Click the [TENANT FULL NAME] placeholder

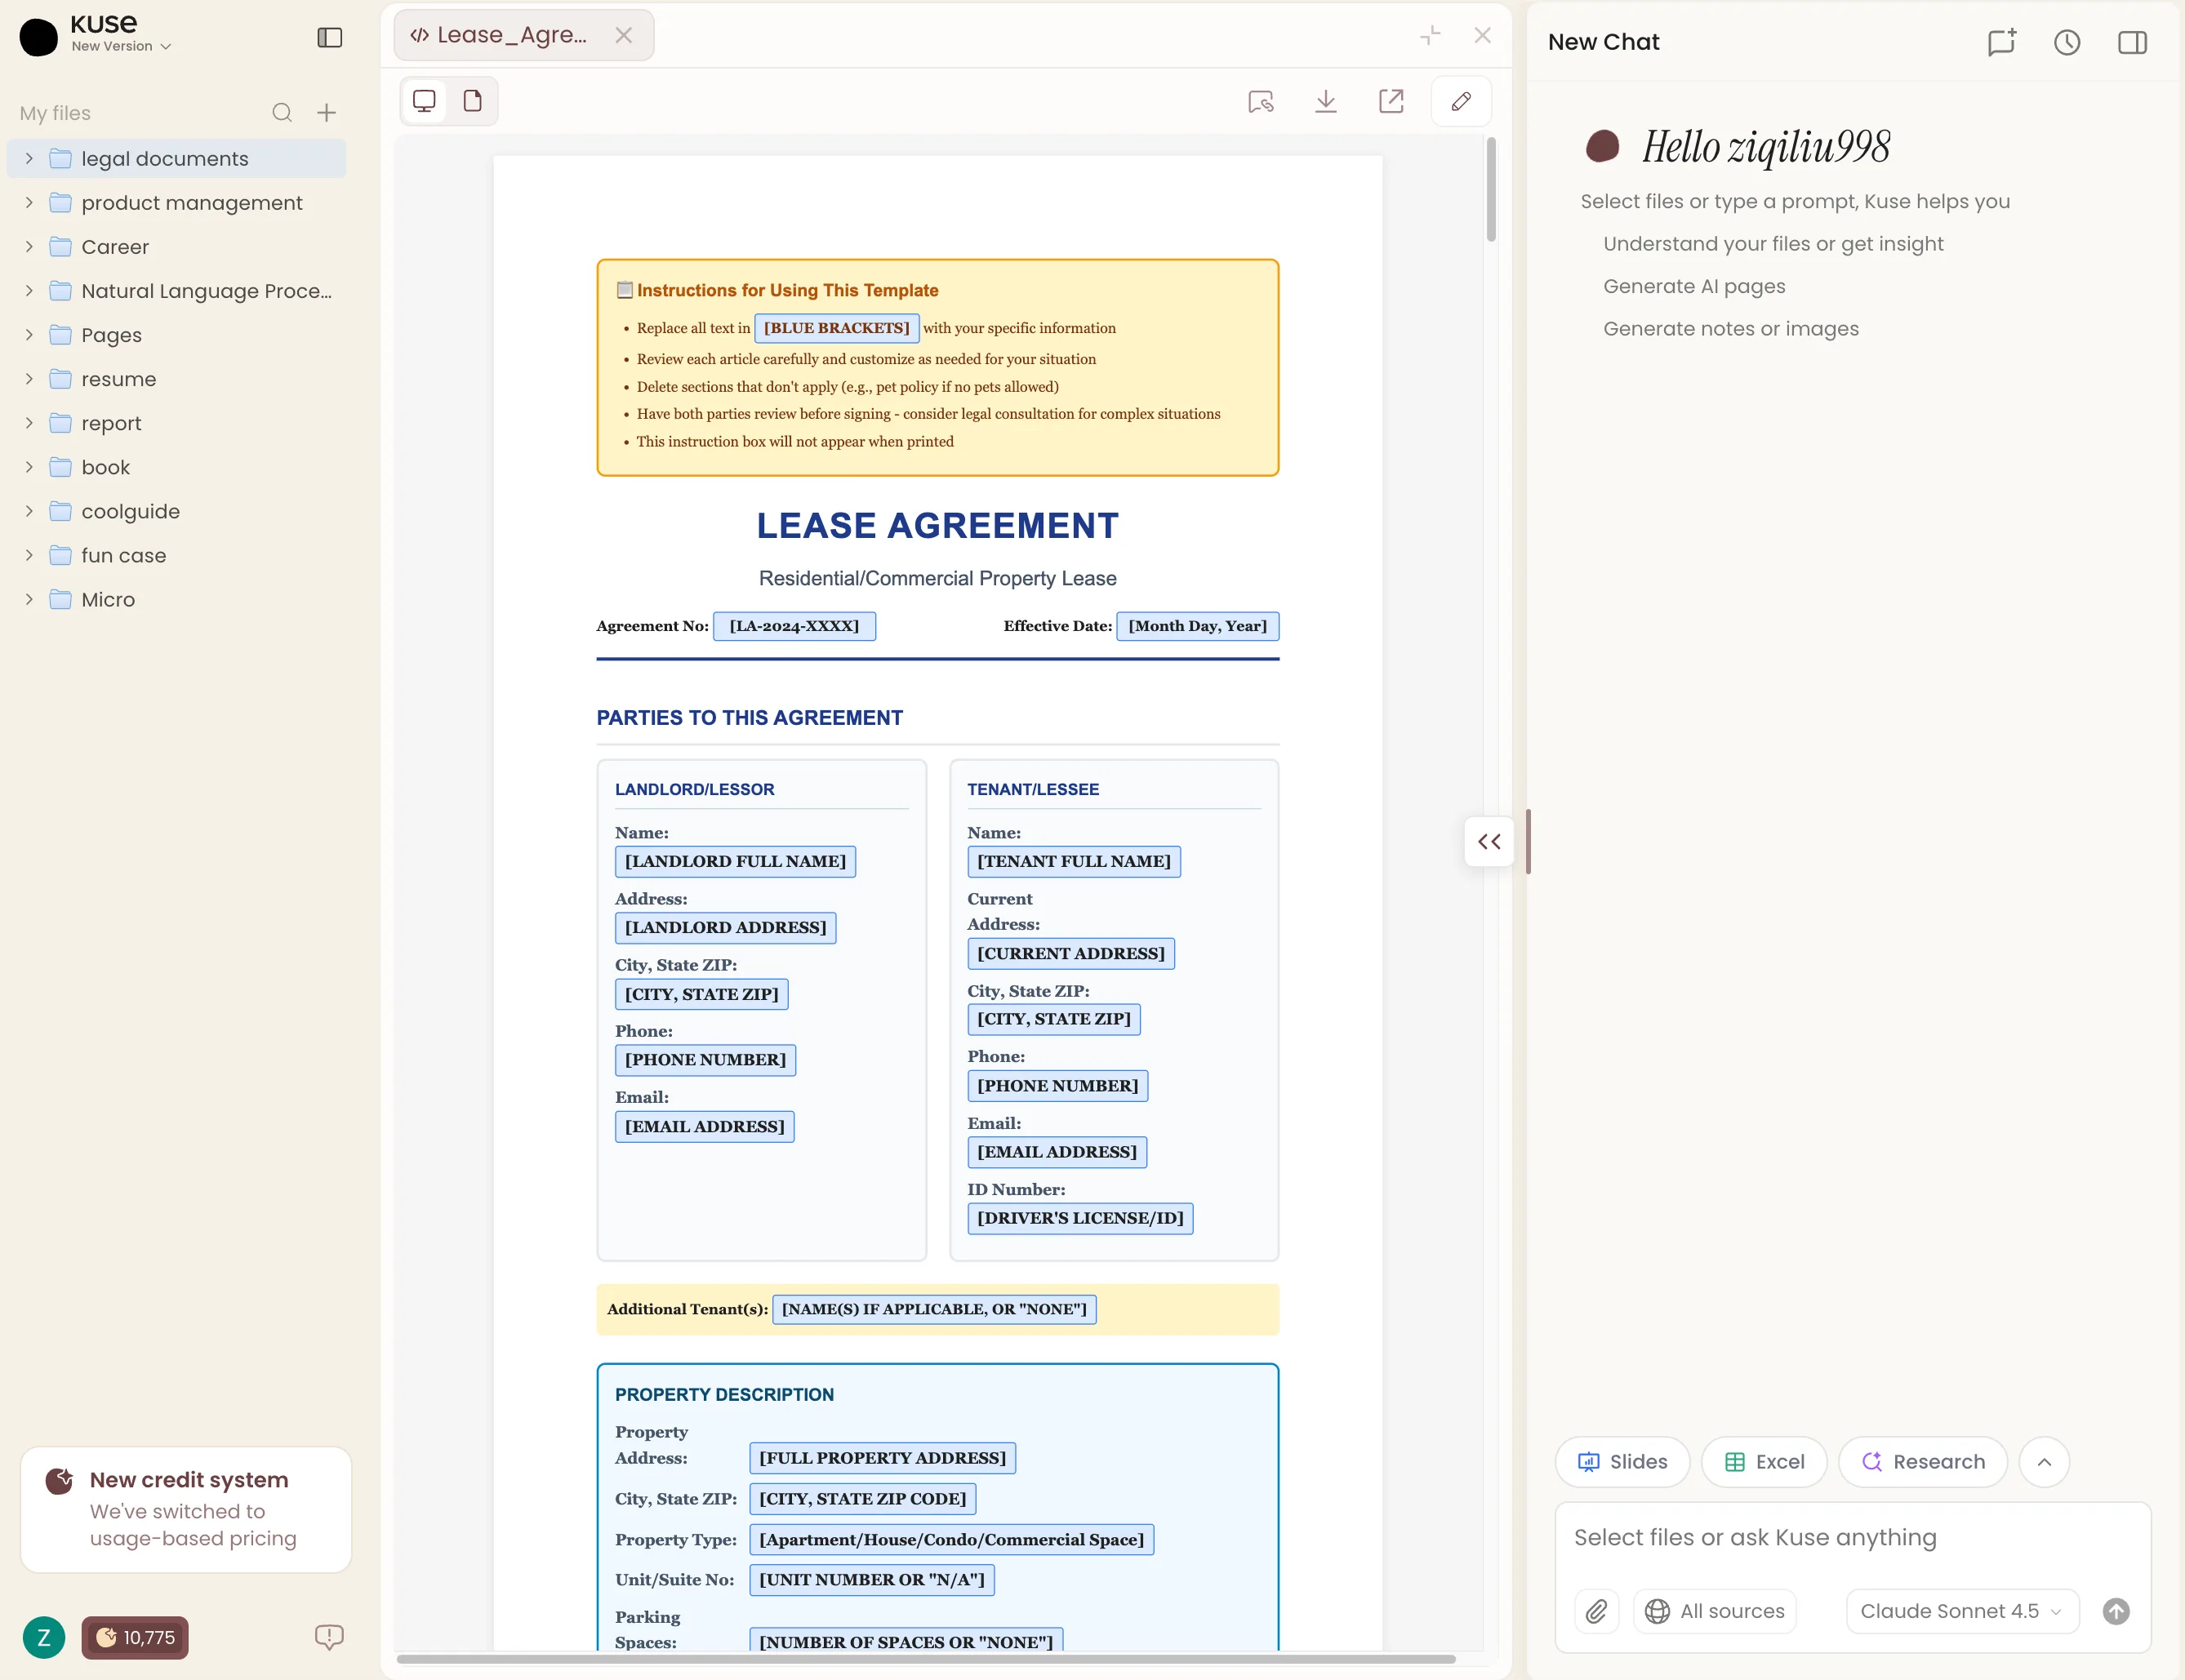[x=1074, y=861]
